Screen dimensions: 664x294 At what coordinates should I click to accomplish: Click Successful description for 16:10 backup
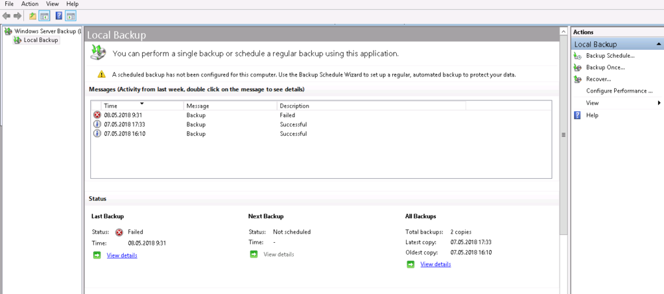293,133
